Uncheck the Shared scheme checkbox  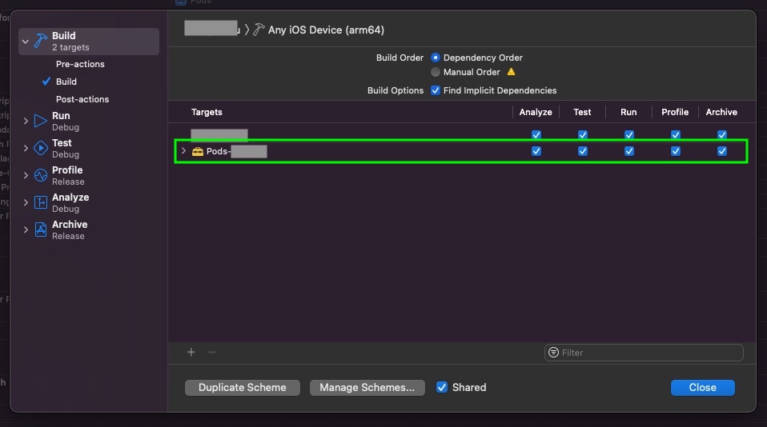442,387
